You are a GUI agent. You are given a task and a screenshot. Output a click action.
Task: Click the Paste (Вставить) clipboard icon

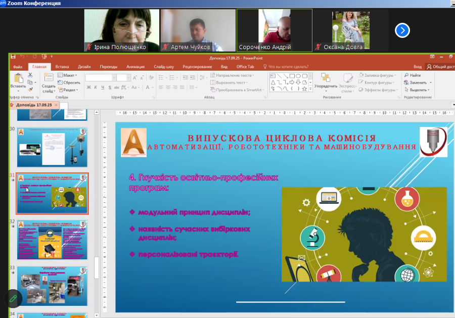click(x=18, y=79)
